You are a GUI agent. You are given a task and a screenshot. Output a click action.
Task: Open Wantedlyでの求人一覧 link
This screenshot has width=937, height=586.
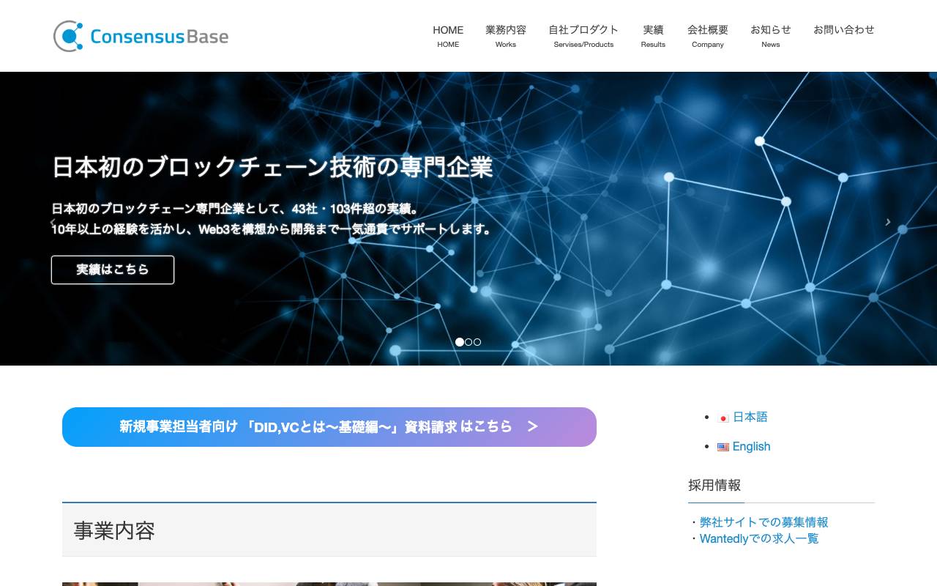coord(759,539)
